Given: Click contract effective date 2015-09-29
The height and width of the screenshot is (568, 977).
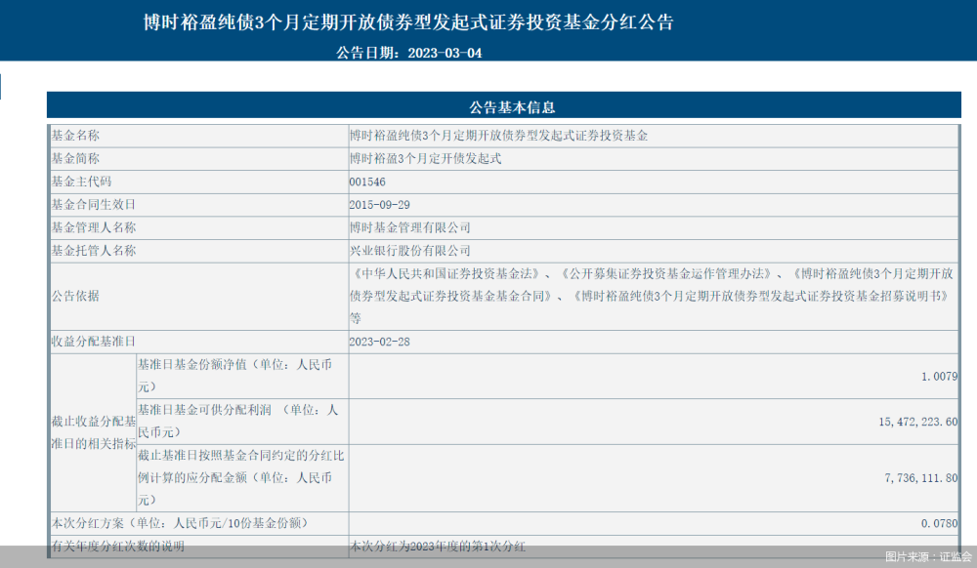Looking at the screenshot, I should pyautogui.click(x=379, y=205).
